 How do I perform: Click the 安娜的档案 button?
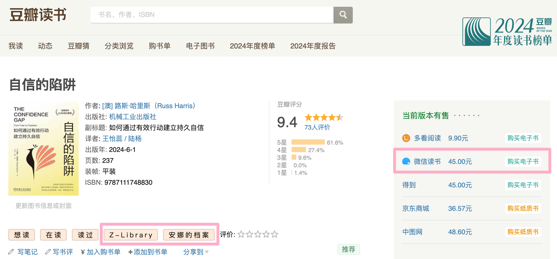189,235
